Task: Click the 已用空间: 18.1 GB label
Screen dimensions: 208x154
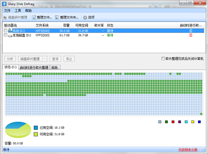Action: [x=52, y=127]
